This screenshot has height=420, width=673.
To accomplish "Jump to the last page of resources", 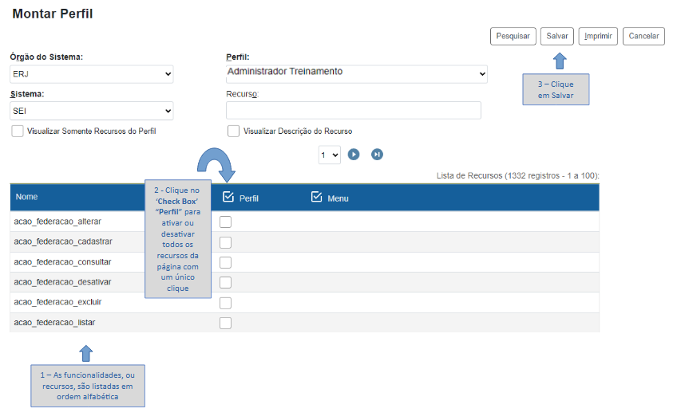I will pyautogui.click(x=378, y=155).
